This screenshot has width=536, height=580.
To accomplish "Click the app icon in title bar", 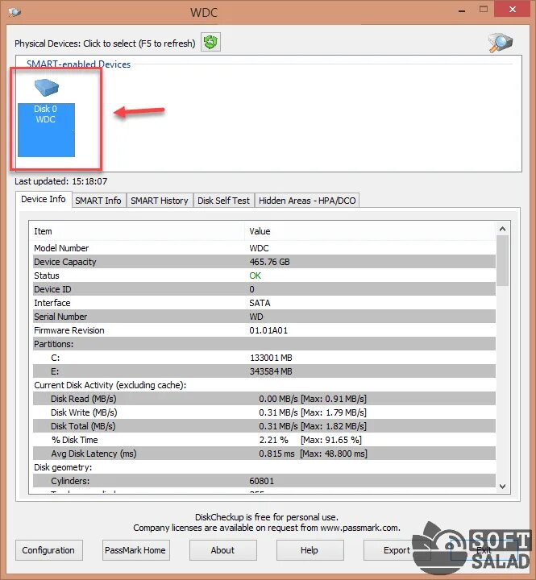I will pyautogui.click(x=15, y=12).
